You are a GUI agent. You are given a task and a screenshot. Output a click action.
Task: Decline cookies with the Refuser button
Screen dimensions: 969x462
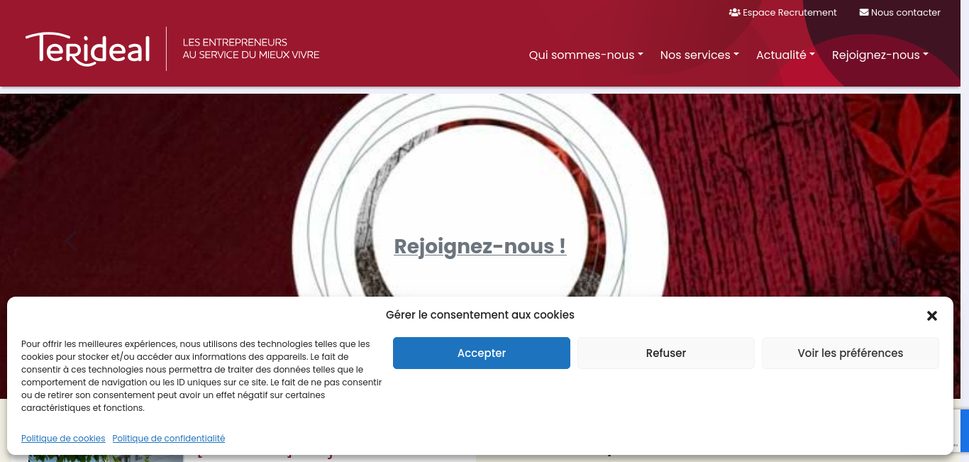[x=666, y=353]
